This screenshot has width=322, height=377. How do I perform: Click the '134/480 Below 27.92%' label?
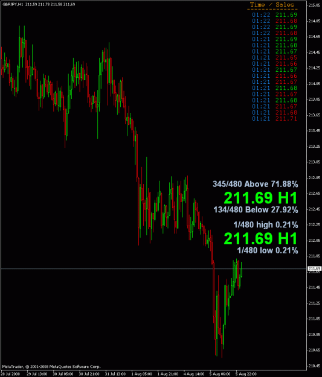click(256, 210)
